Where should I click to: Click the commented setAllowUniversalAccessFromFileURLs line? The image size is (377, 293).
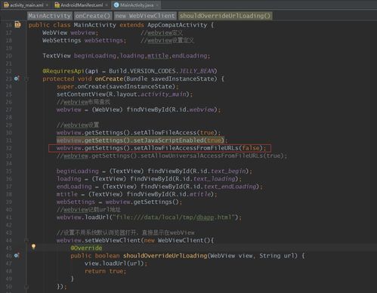click(x=172, y=156)
